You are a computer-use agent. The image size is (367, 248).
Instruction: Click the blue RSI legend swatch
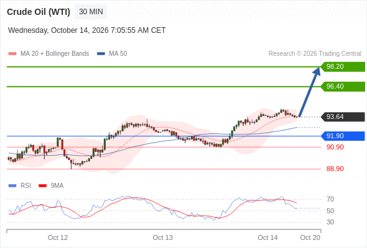click(12, 186)
